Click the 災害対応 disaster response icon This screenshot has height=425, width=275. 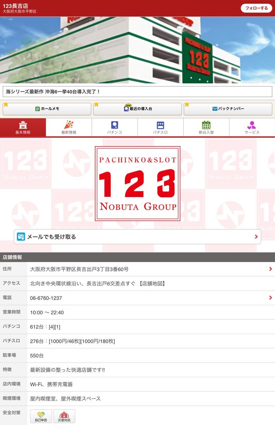(x=64, y=416)
